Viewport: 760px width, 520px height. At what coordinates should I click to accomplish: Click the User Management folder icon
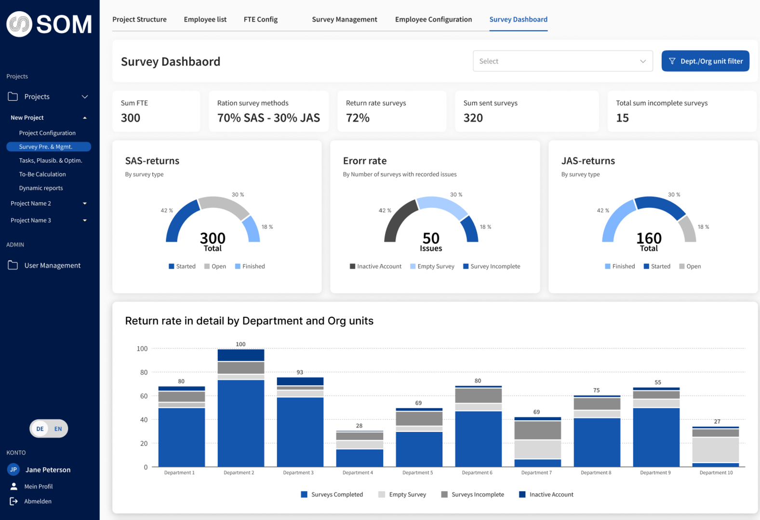[13, 265]
